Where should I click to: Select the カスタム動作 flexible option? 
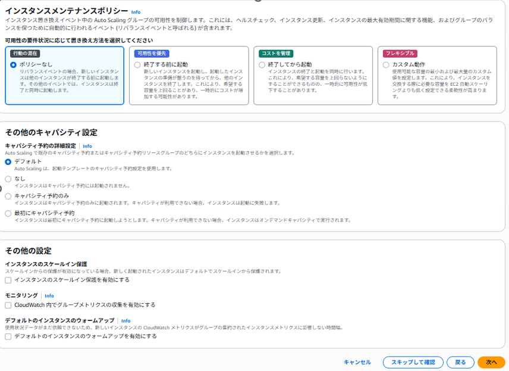click(387, 66)
